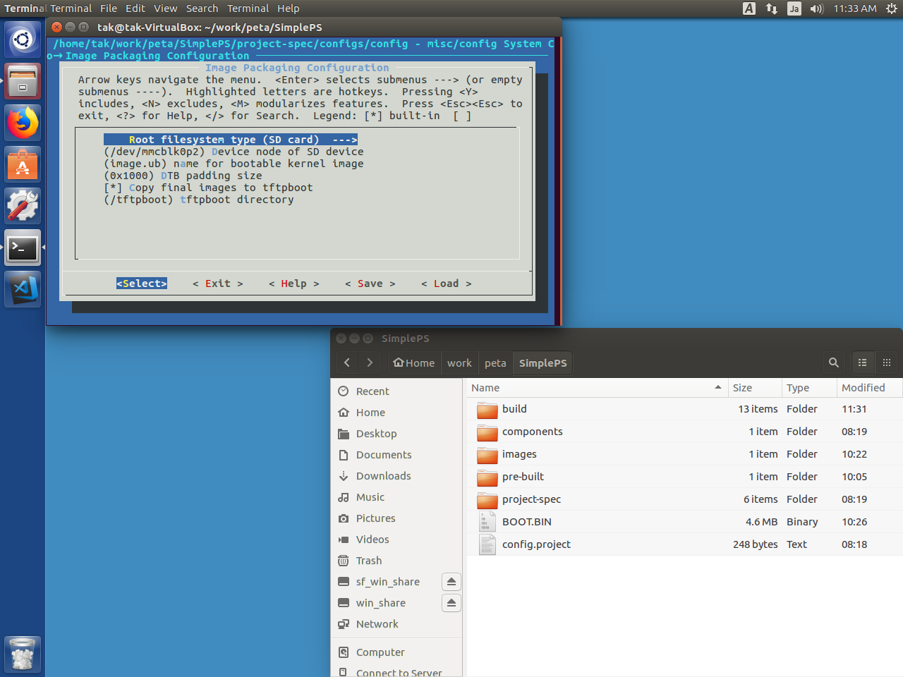Open the session gear menu top-right
Viewport: 903px width, 677px height.
pos(892,8)
